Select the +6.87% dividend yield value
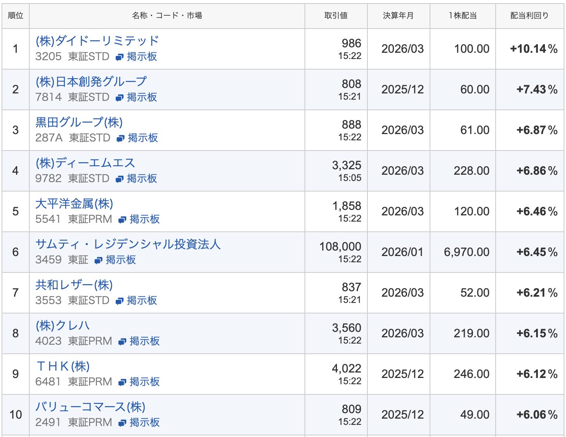 pyautogui.click(x=537, y=130)
